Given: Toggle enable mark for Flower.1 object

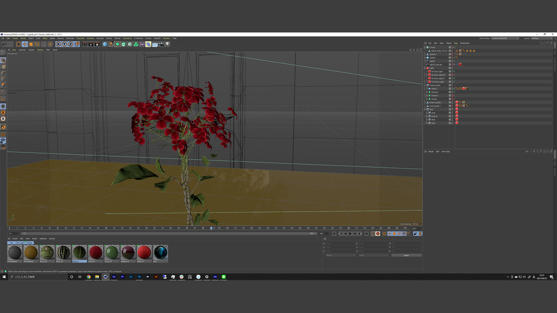Looking at the screenshot, I should click(x=454, y=96).
